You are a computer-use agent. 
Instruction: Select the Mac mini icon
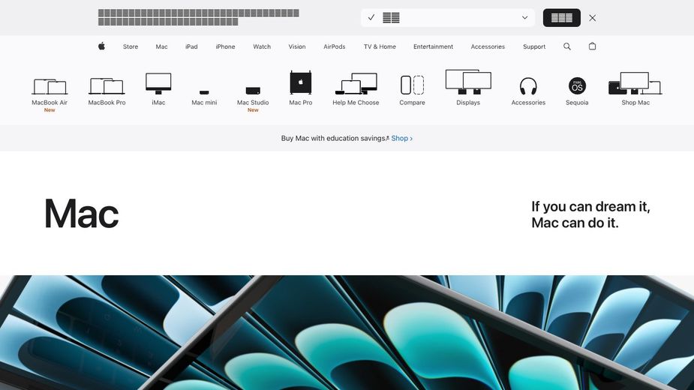point(204,91)
